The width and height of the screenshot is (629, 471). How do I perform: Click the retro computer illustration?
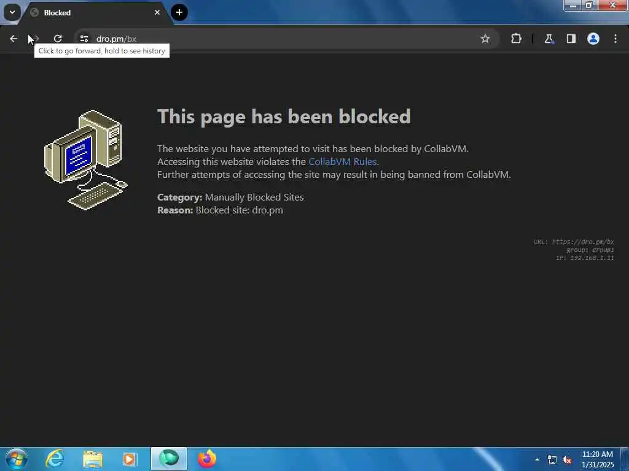pyautogui.click(x=85, y=160)
